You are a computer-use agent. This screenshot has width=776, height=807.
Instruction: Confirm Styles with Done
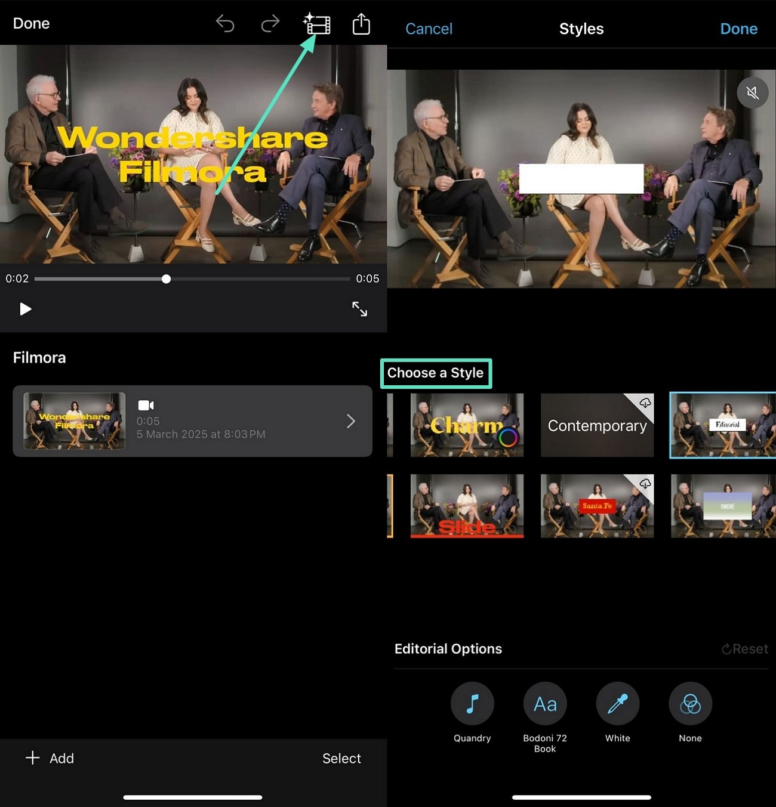738,29
